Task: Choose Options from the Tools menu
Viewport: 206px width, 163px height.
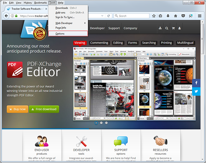Action: click(x=68, y=34)
